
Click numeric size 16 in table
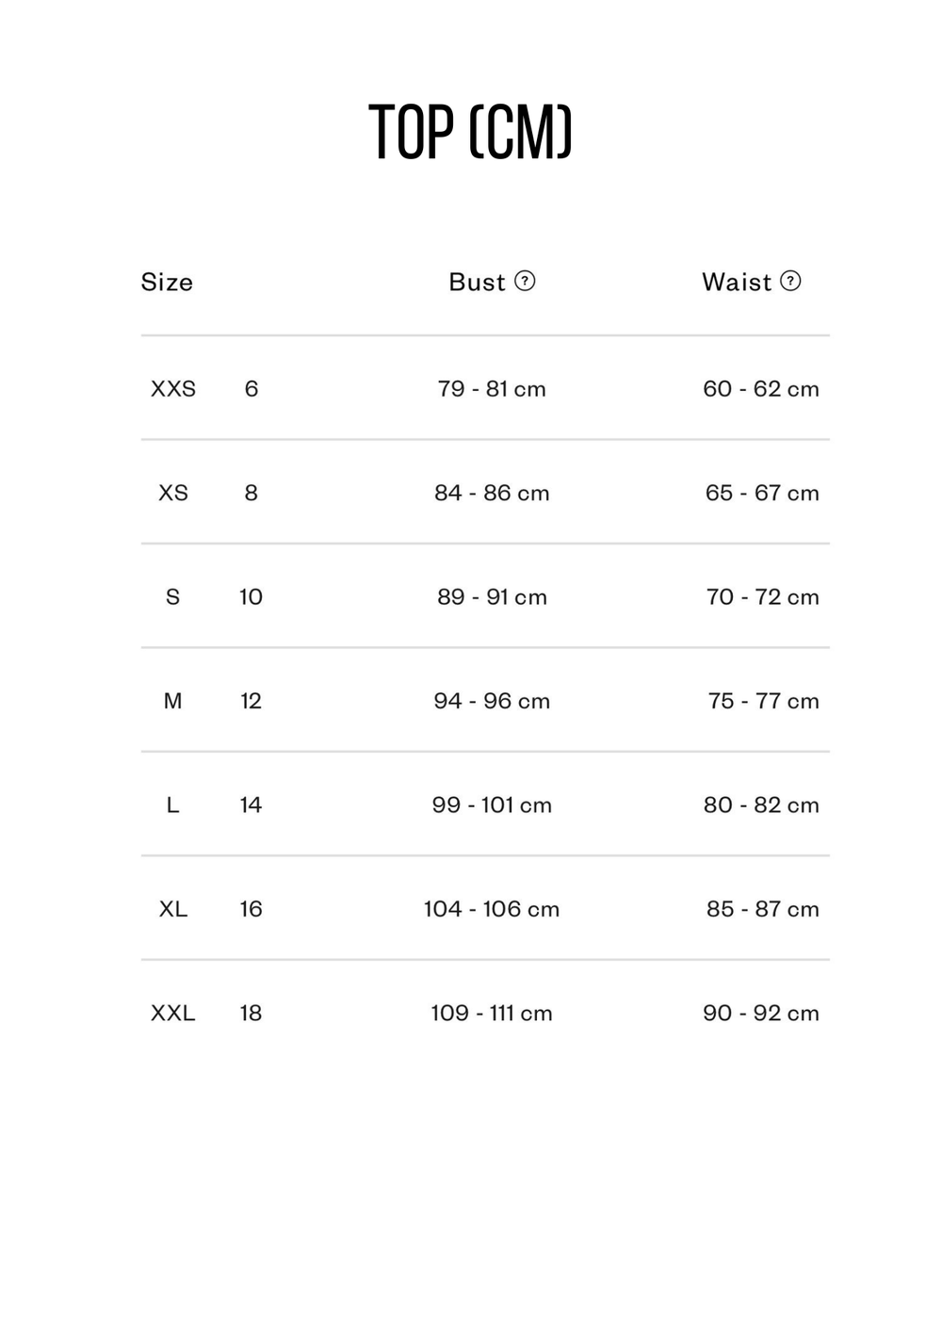[251, 909]
